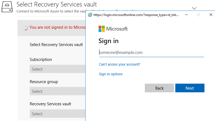Viewport: 215px width, 121px height.
Task: Open the Can't access your account link
Action: click(x=120, y=64)
